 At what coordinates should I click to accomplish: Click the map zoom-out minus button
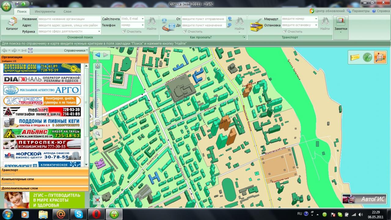click(97, 123)
